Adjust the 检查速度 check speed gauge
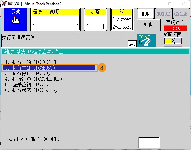The image size is (191, 150). pos(173,42)
